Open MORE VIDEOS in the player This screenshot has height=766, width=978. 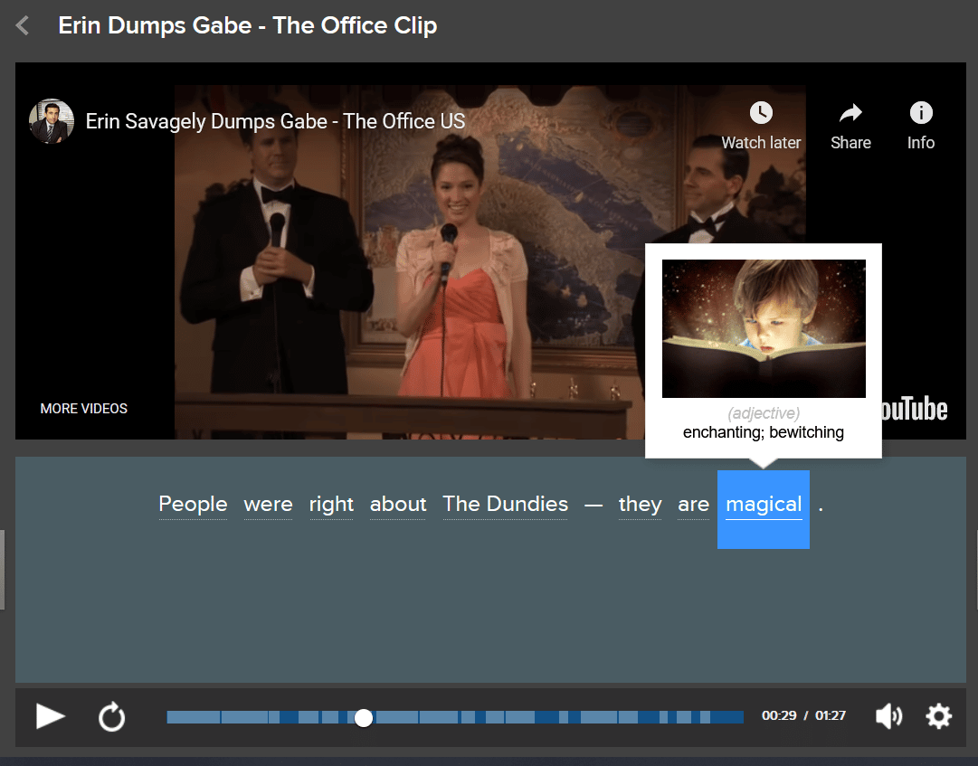[84, 409]
